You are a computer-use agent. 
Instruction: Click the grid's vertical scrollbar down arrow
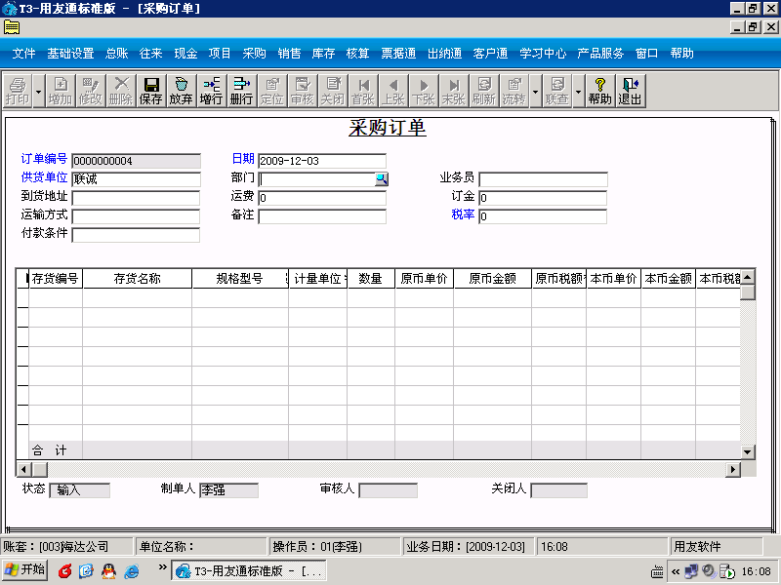[x=747, y=451]
